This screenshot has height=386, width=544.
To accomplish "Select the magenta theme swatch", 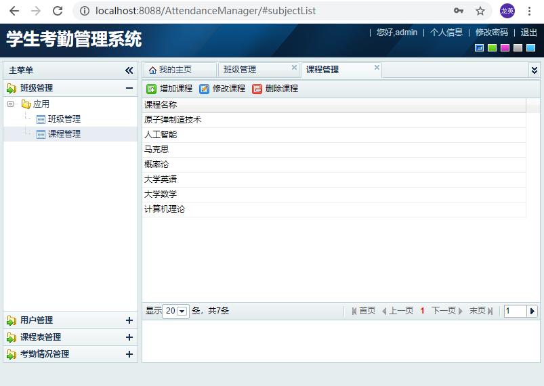I will click(505, 47).
